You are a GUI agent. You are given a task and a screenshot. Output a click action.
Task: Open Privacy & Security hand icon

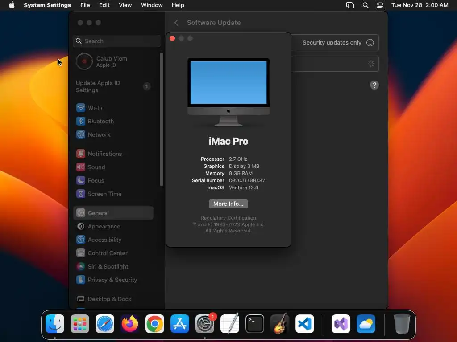81,280
